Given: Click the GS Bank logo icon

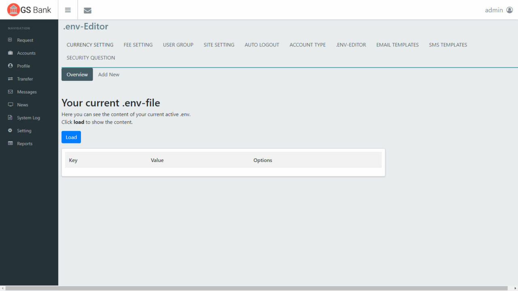Looking at the screenshot, I should coord(14,10).
